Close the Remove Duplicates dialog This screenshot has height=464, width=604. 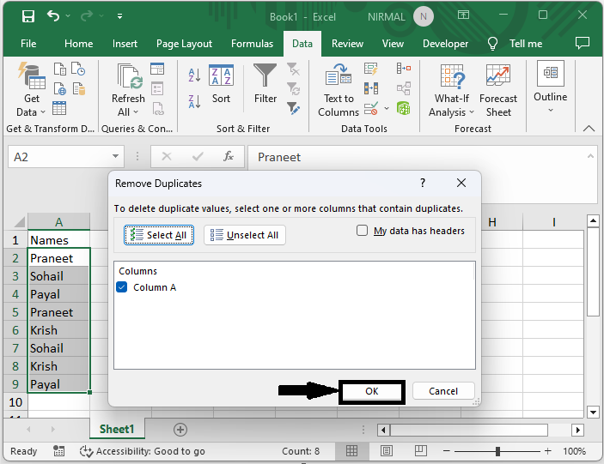[x=461, y=183]
